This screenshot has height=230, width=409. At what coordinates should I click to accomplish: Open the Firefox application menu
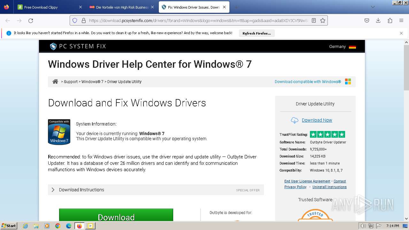coord(401,20)
